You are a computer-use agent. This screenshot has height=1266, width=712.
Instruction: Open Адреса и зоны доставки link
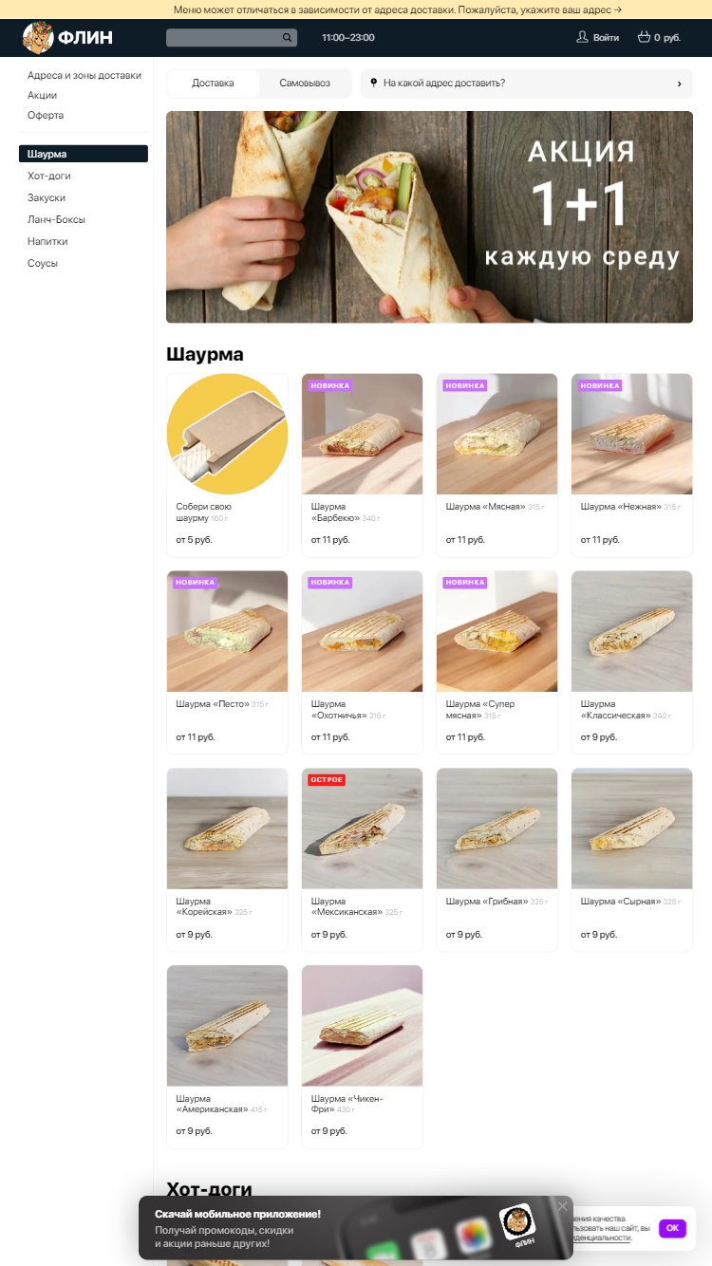click(x=84, y=75)
